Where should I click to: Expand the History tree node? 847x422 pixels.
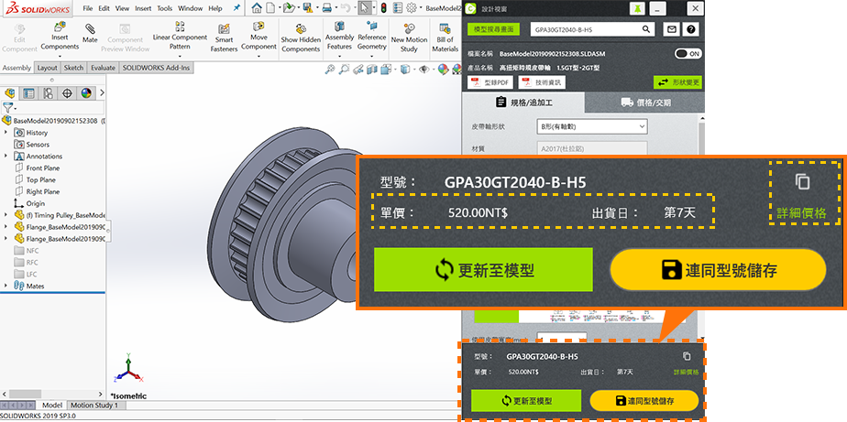[7, 133]
